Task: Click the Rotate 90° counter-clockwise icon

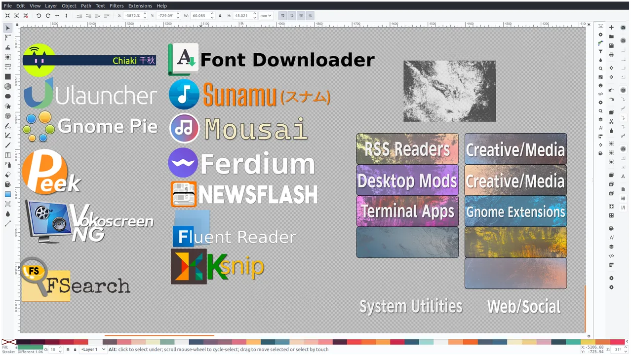Action: click(x=39, y=16)
